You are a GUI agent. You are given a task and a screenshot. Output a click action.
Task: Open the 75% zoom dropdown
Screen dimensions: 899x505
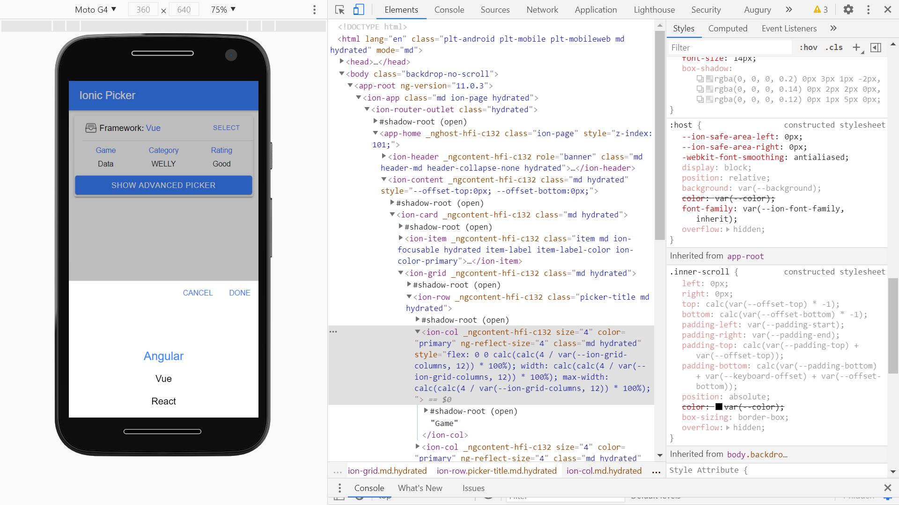[x=223, y=9]
